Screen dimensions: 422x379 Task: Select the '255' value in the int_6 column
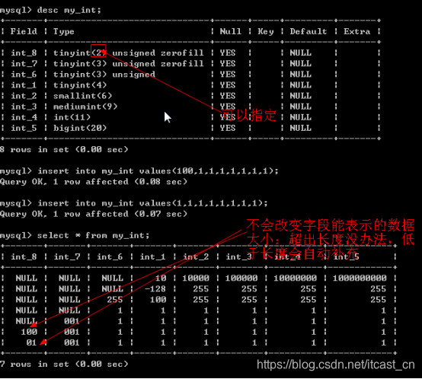point(115,300)
